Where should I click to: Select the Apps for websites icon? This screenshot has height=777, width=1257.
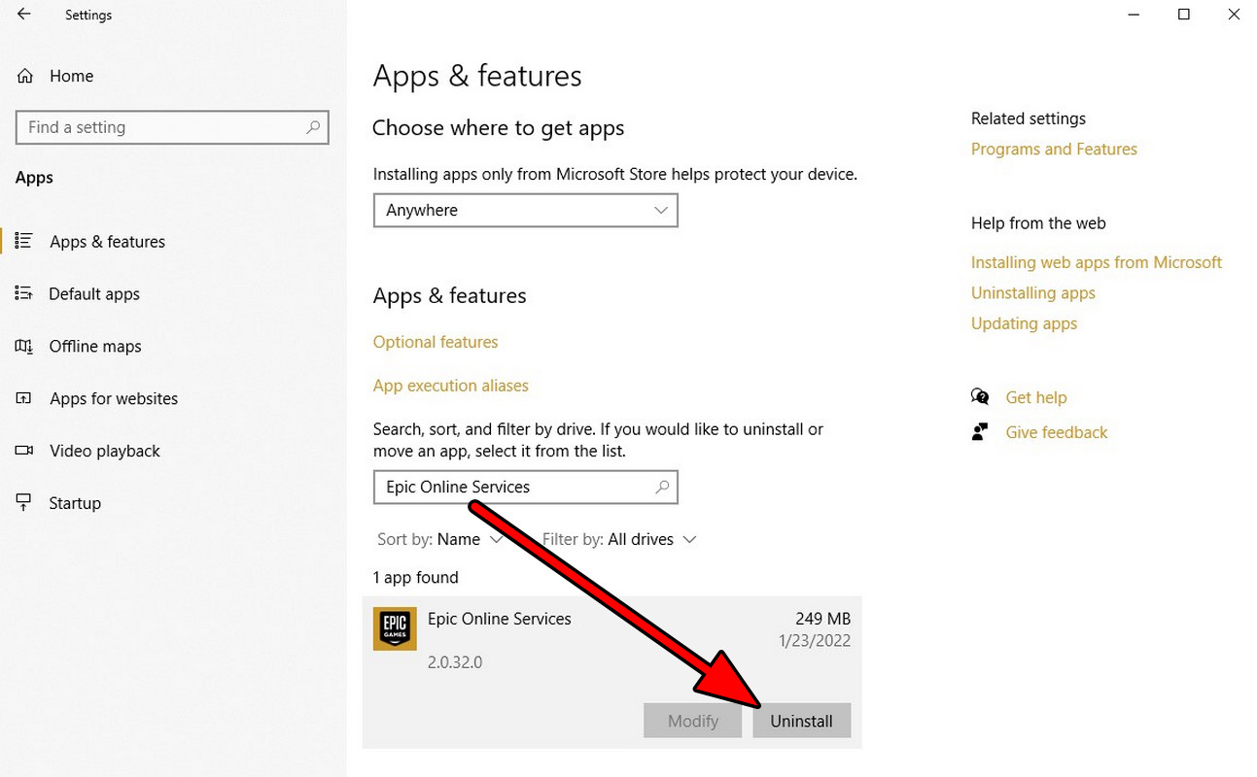[22, 398]
